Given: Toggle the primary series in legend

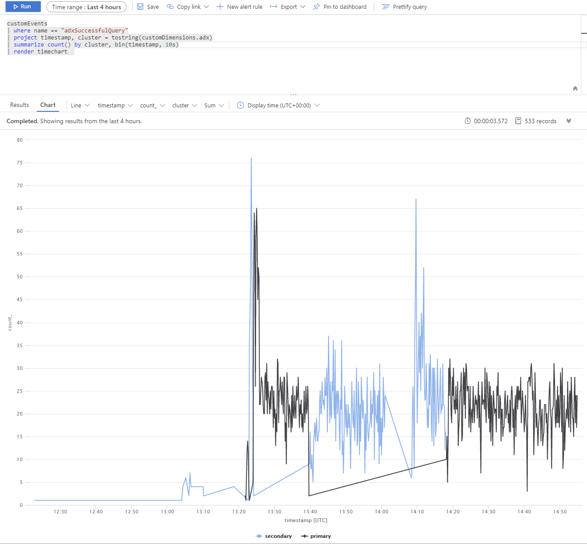Looking at the screenshot, I should tap(316, 536).
